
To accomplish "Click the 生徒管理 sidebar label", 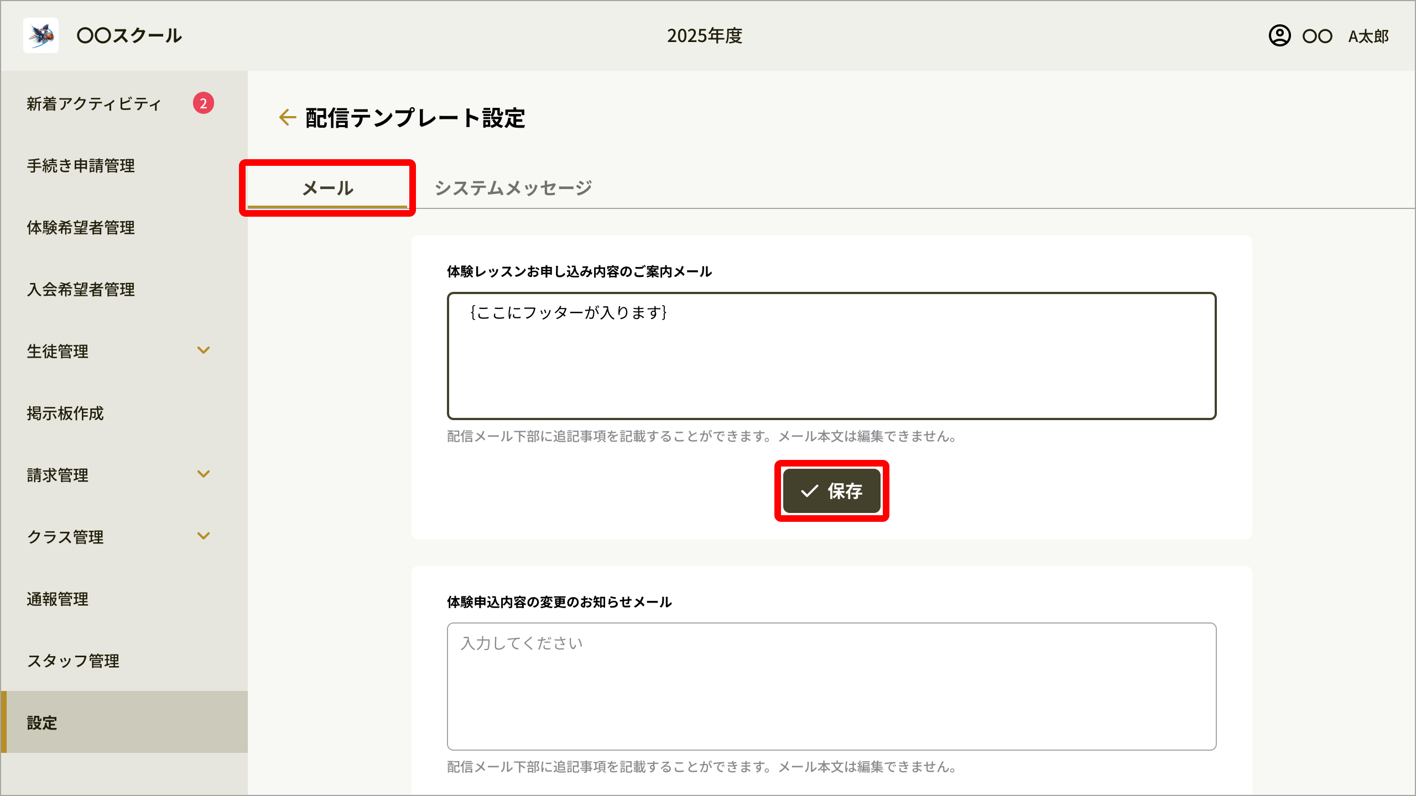I will point(58,352).
